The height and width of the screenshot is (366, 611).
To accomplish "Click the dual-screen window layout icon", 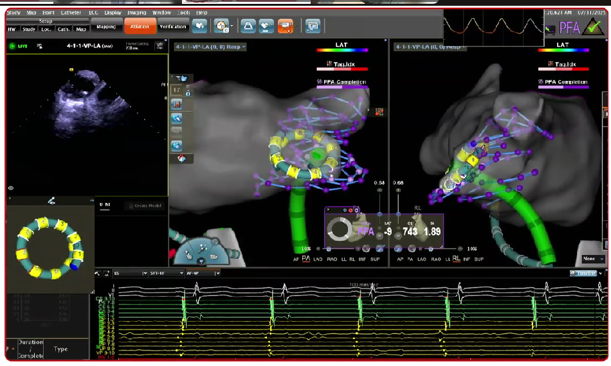I will [313, 26].
